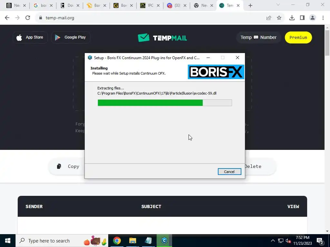Open Temp Number page

[x=258, y=37]
